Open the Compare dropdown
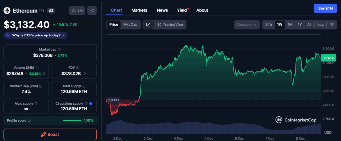 247,24
